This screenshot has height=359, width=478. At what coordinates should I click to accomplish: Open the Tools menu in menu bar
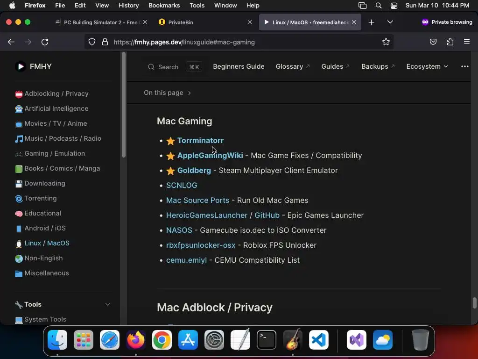pyautogui.click(x=197, y=5)
